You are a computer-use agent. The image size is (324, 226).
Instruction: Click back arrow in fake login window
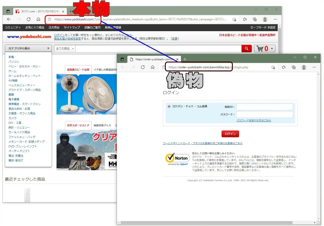click(123, 67)
